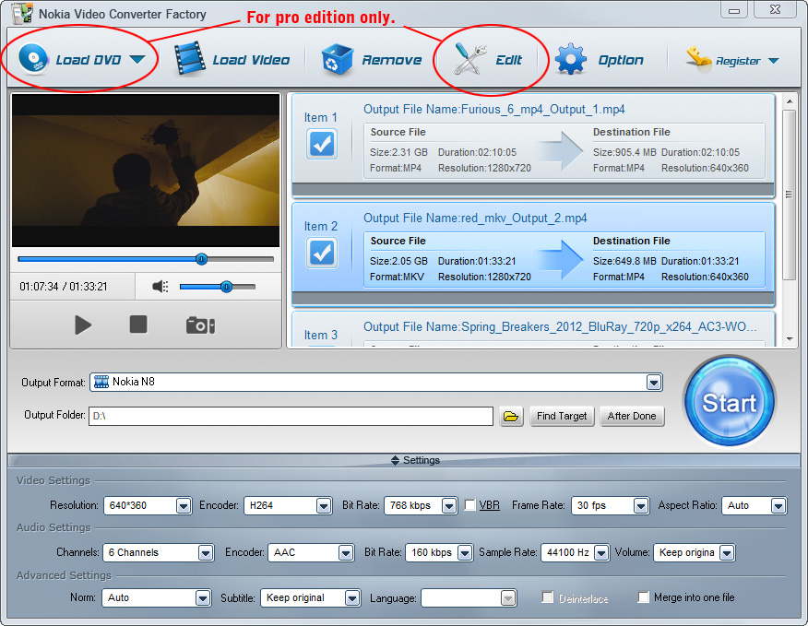Viewport: 808px width, 626px height.
Task: Open the audio Bit Rate 160 kbps dropdown
Action: click(465, 553)
